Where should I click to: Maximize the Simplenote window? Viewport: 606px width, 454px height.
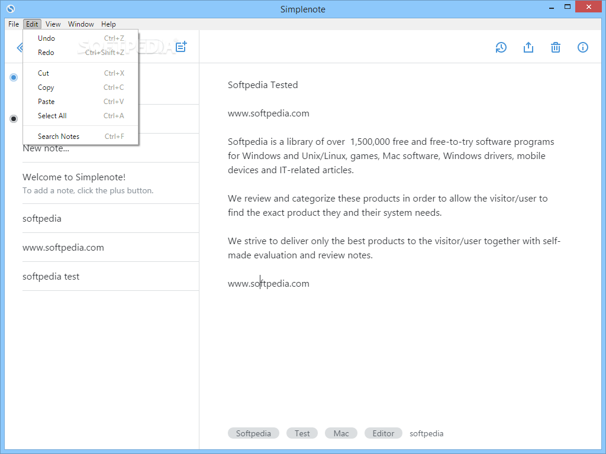(568, 7)
